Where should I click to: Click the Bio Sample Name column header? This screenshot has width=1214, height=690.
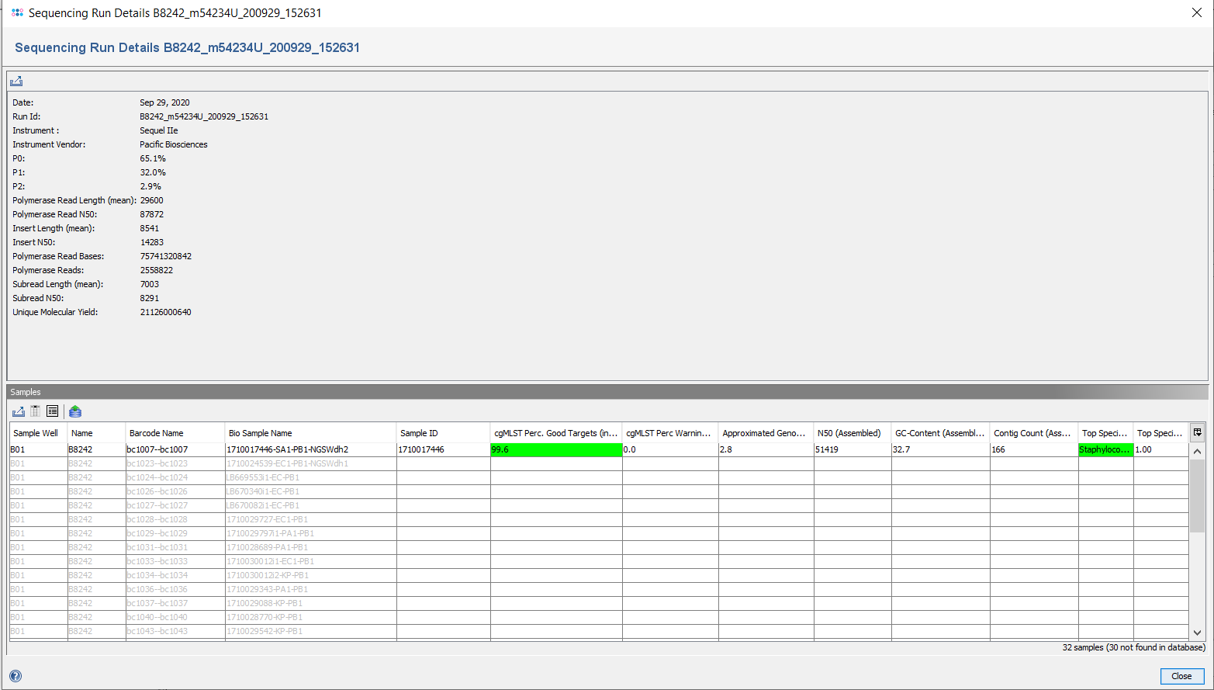261,433
